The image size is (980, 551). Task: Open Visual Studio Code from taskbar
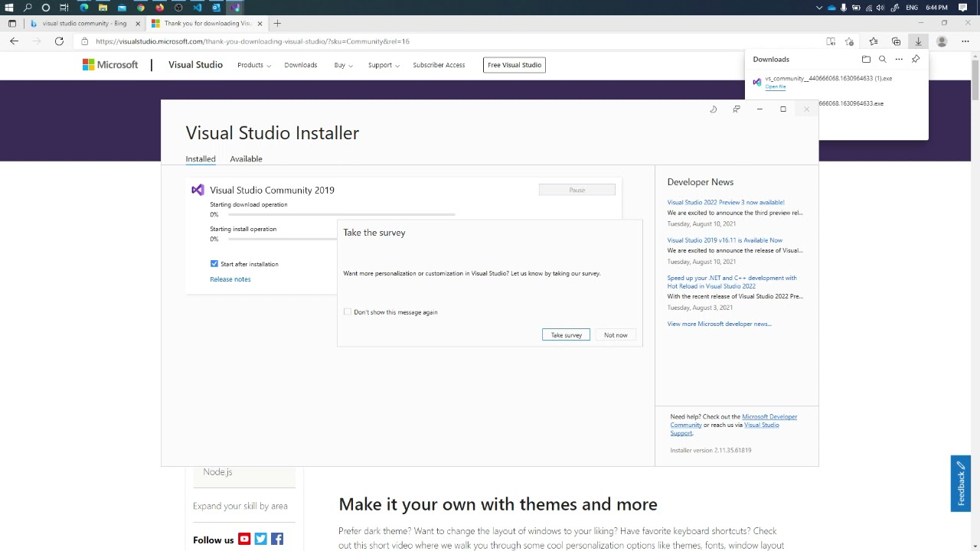click(197, 8)
